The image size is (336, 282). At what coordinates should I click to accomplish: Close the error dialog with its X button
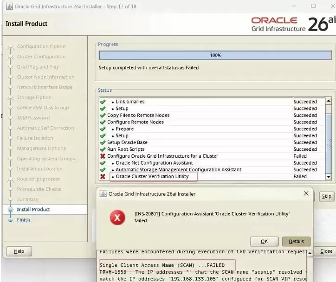tap(306, 193)
